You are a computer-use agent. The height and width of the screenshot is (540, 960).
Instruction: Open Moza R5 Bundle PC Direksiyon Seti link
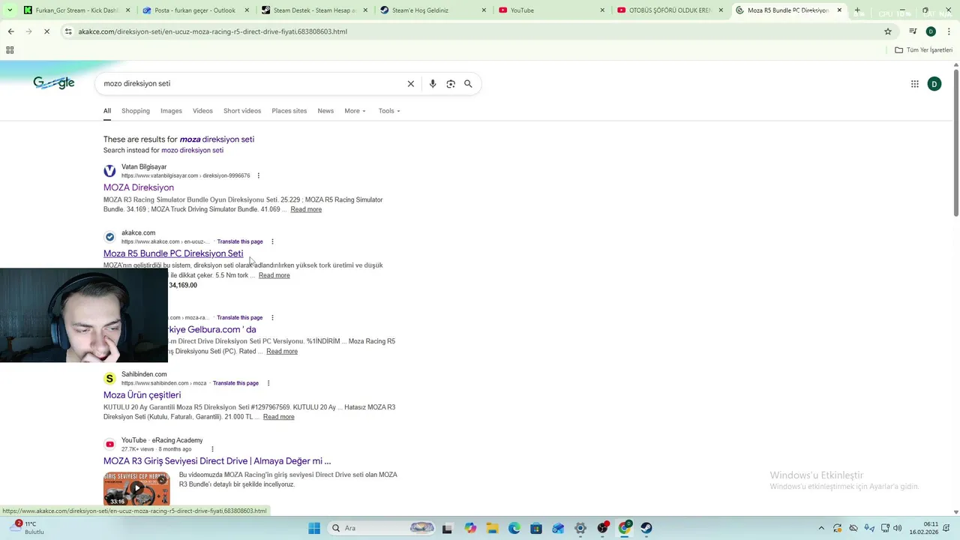173,253
